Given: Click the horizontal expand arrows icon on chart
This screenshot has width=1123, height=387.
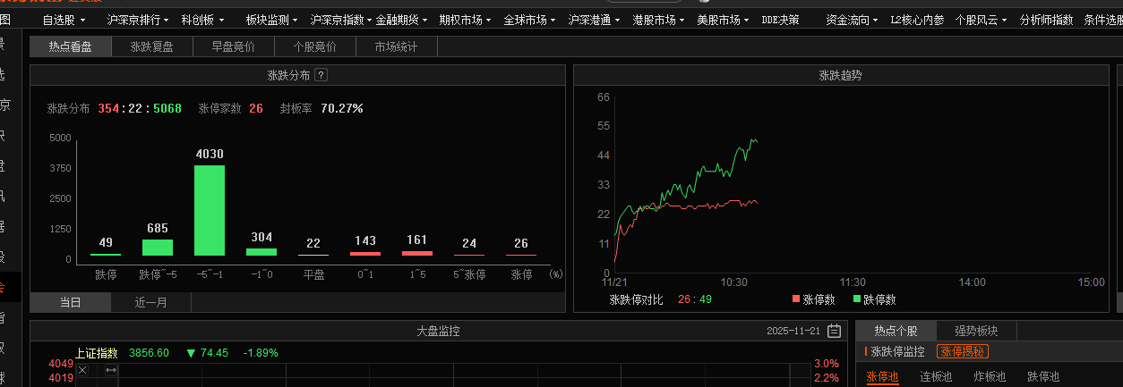Looking at the screenshot, I should point(111,370).
